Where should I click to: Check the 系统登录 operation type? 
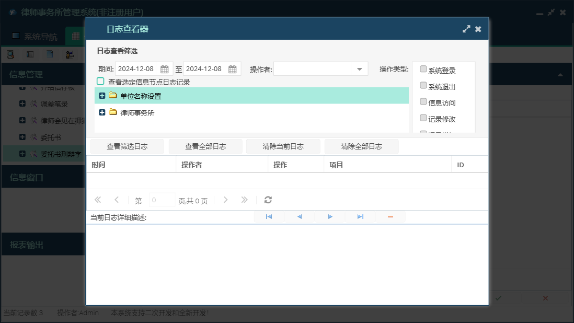[423, 70]
